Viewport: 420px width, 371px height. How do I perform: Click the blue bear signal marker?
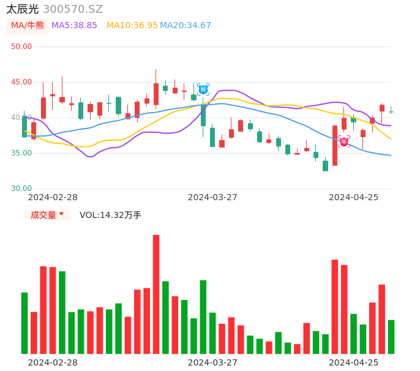point(203,89)
